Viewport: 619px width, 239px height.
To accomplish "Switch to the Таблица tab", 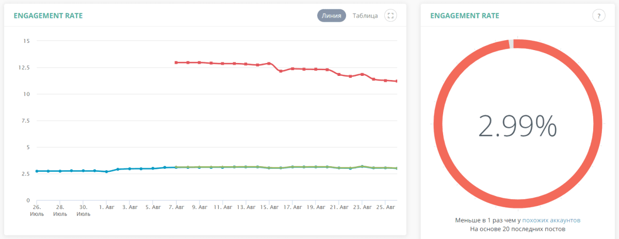I will 365,15.
